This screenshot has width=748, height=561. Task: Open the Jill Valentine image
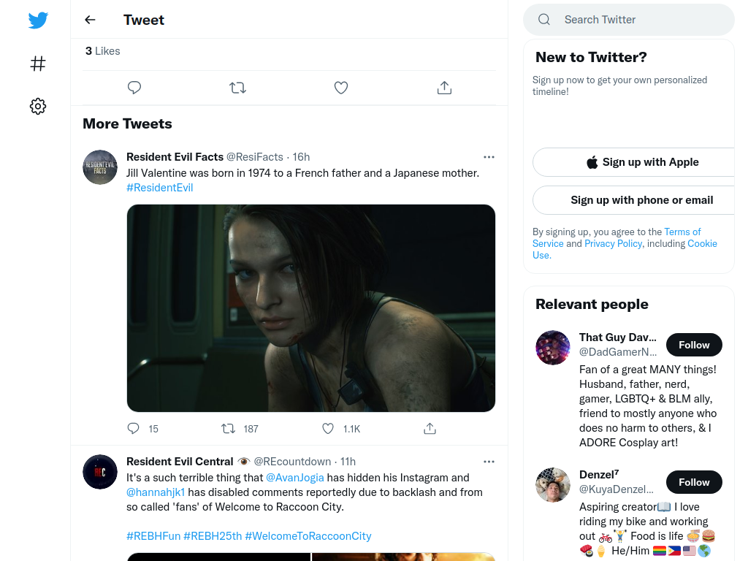(x=311, y=308)
